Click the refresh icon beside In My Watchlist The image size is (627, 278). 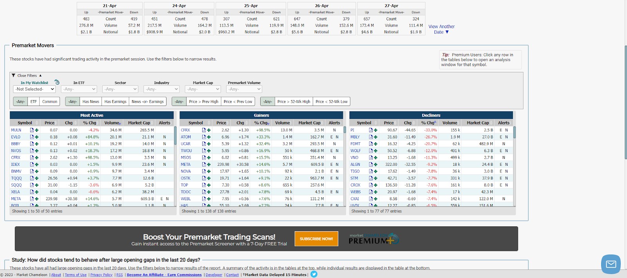57,82
